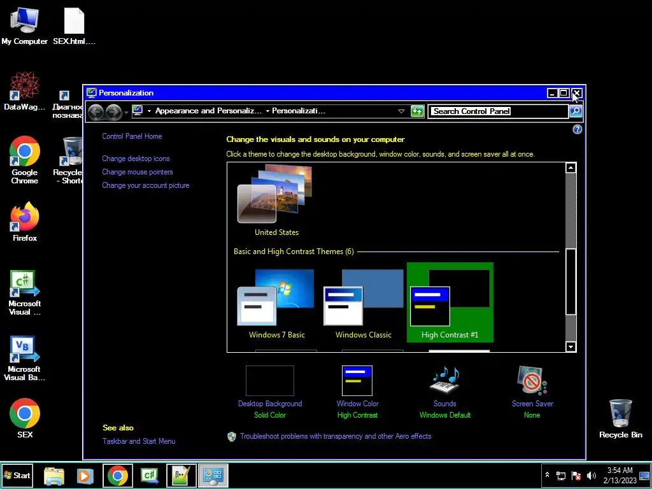
Task: Select the High Contrast #1 theme
Action: point(450,302)
